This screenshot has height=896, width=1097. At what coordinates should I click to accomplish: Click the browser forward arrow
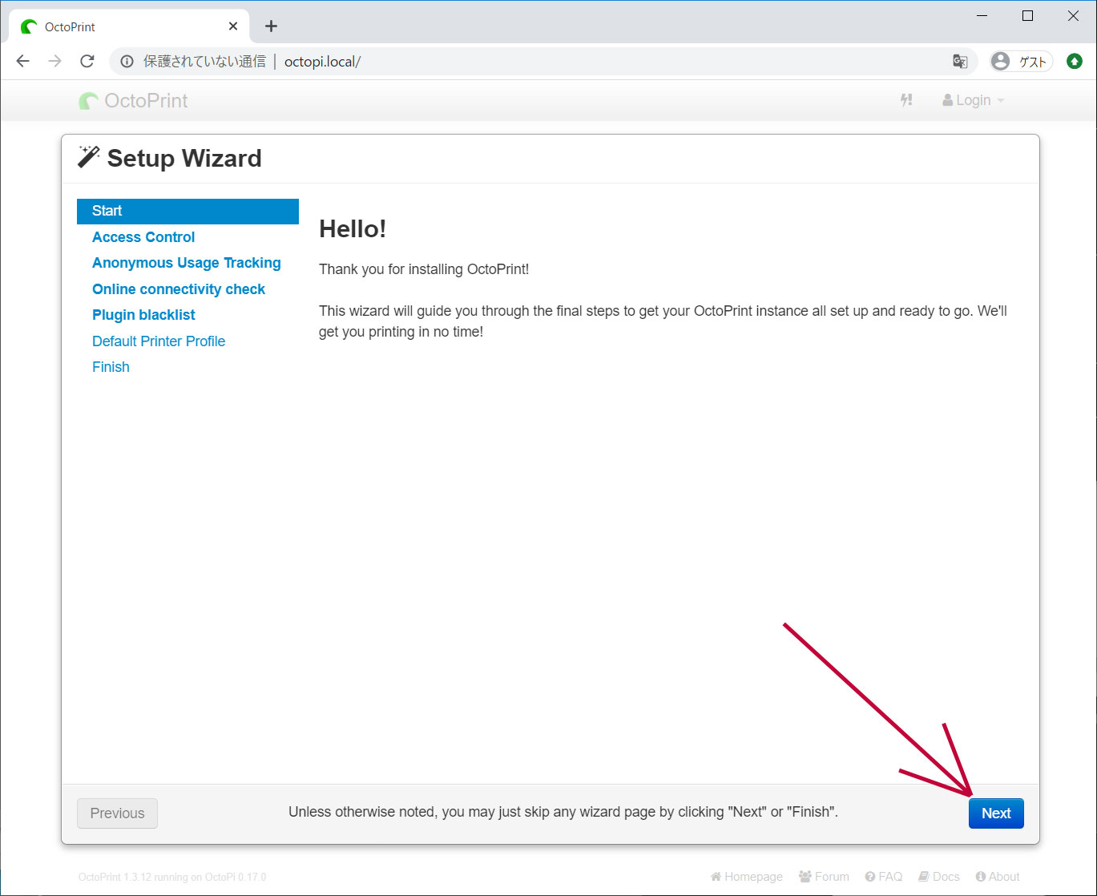(x=54, y=61)
